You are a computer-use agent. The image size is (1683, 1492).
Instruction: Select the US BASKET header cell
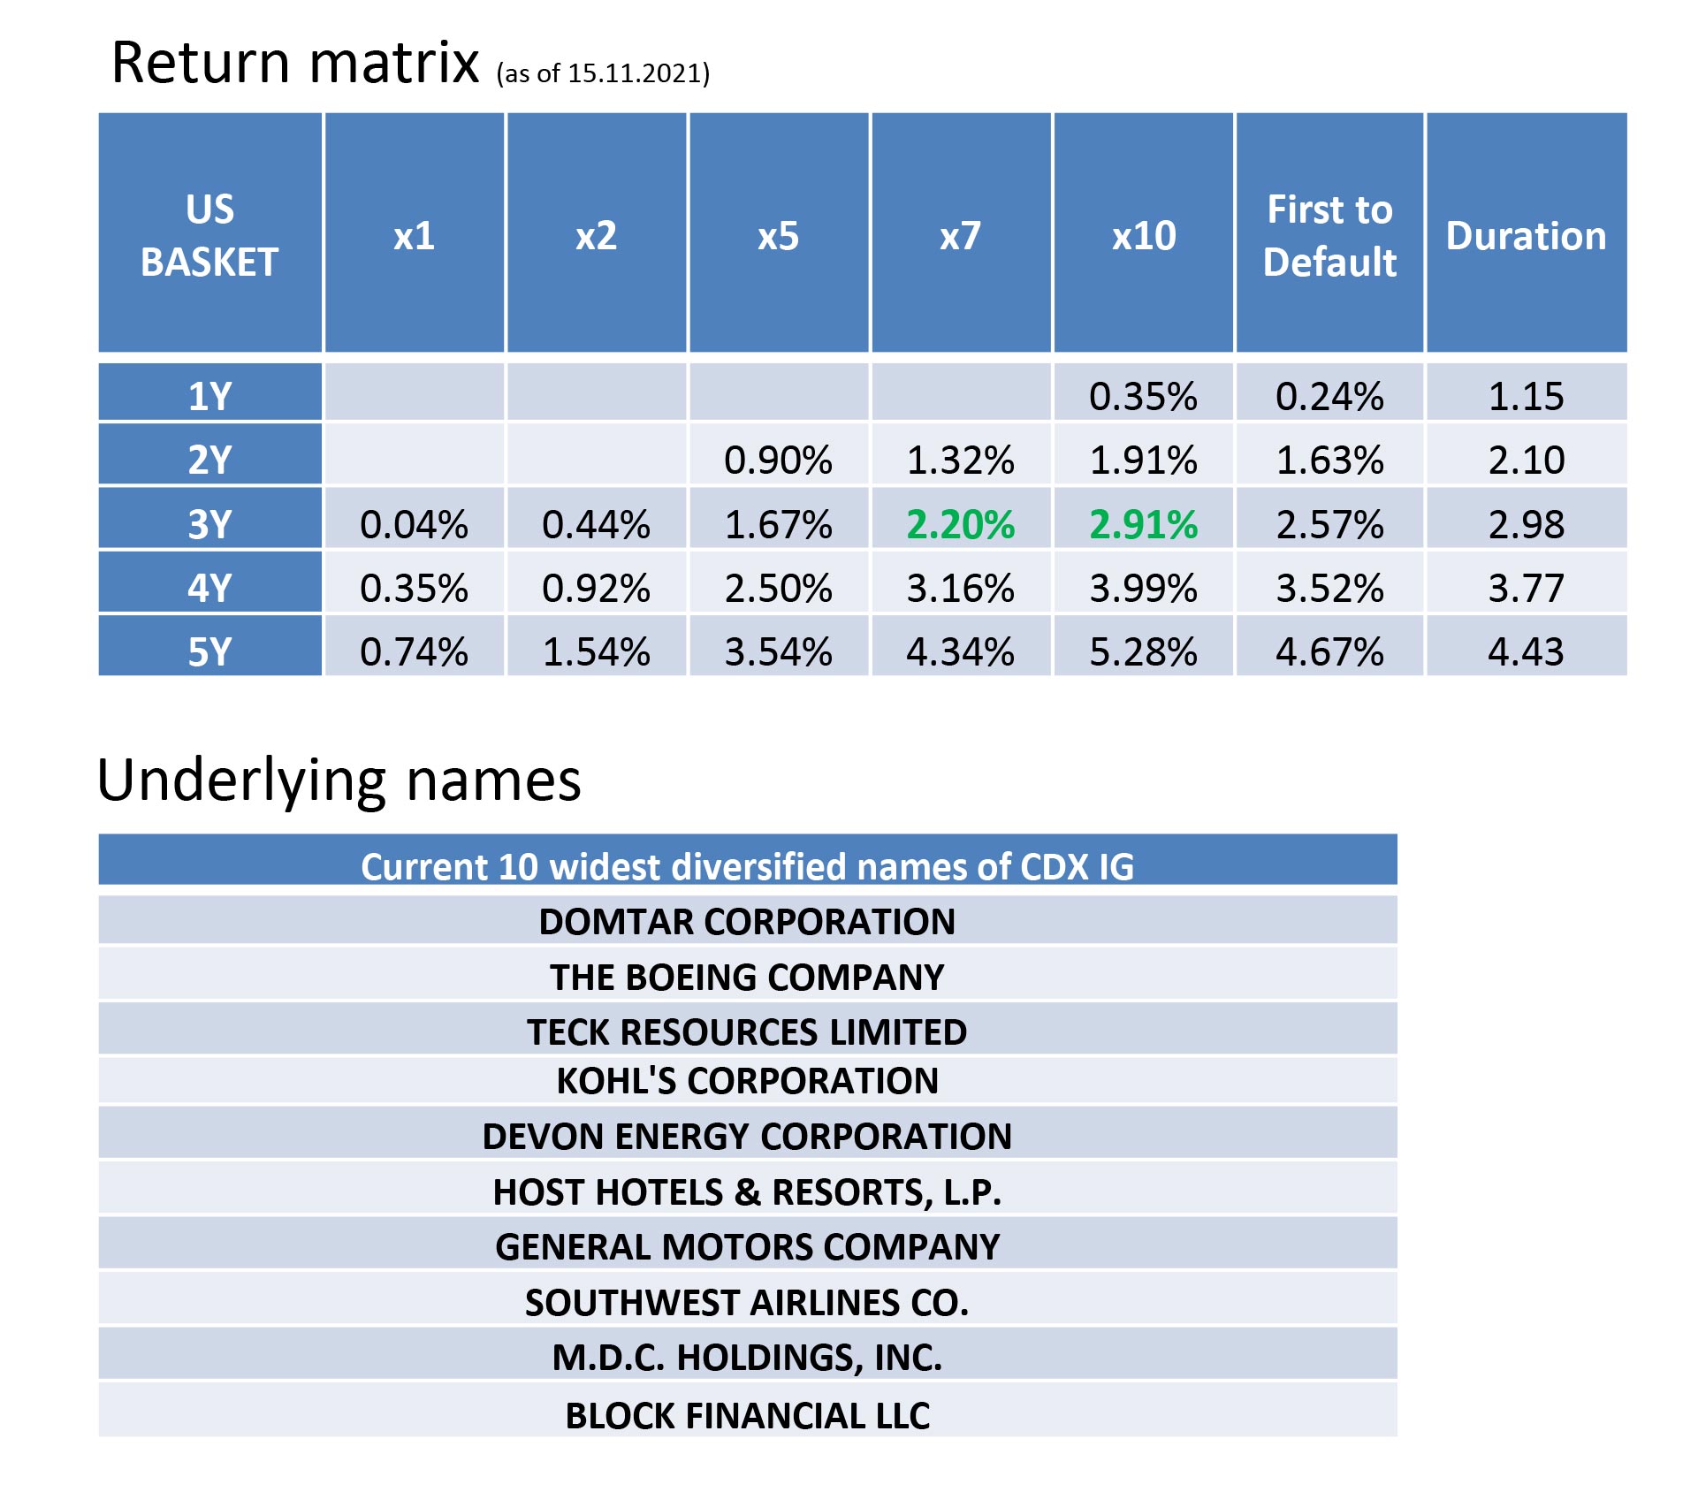click(209, 233)
